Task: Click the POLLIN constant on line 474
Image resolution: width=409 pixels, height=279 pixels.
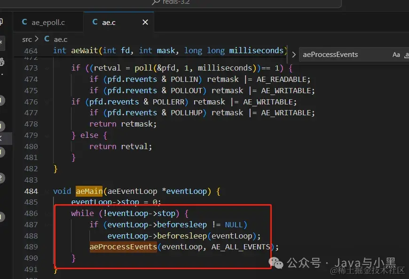Action: pyautogui.click(x=184, y=80)
